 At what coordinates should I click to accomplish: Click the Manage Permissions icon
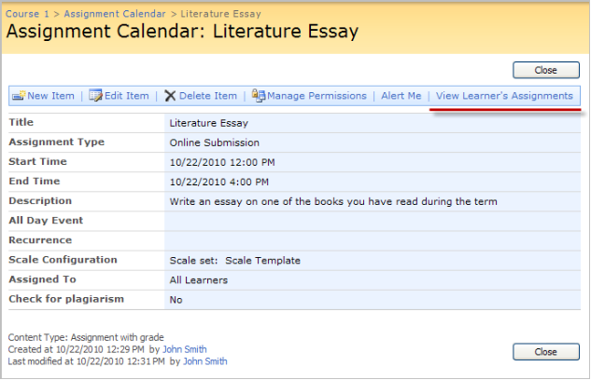coord(259,96)
